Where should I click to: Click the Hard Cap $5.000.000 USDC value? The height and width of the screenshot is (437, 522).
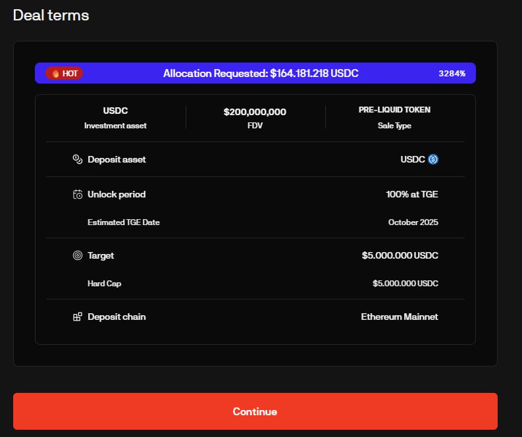point(405,283)
